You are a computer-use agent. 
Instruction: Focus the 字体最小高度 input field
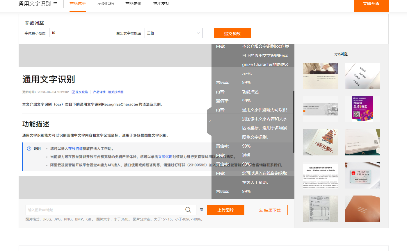click(x=78, y=33)
